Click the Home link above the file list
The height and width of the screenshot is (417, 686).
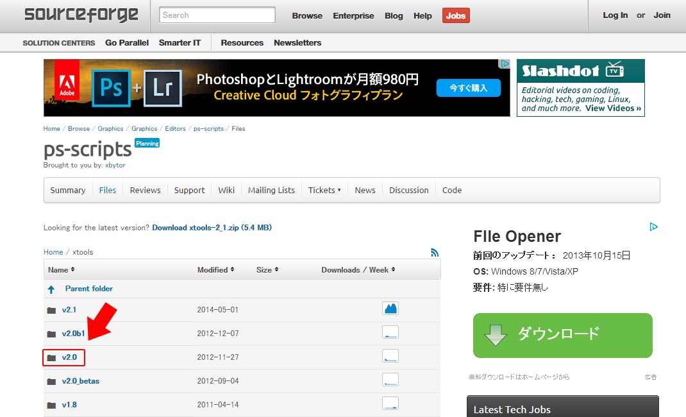pyautogui.click(x=53, y=252)
